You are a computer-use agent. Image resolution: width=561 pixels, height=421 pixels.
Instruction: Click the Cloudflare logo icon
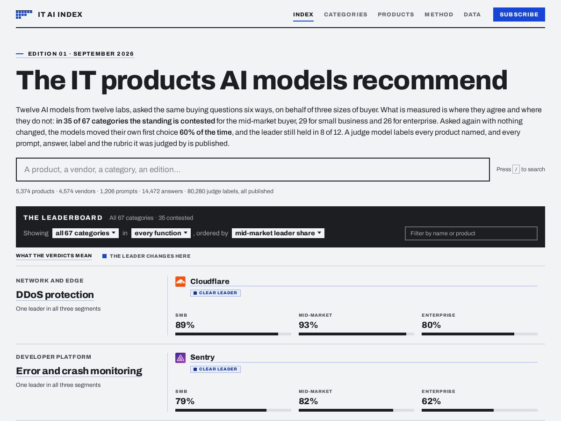coord(180,282)
